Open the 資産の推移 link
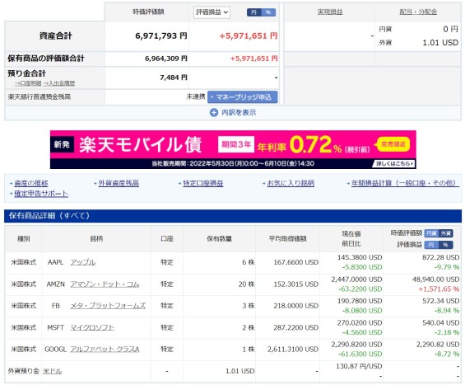Viewport: 465px width, 385px height. pos(30,183)
